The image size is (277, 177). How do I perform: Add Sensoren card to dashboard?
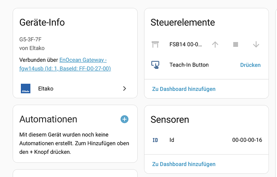(x=183, y=164)
